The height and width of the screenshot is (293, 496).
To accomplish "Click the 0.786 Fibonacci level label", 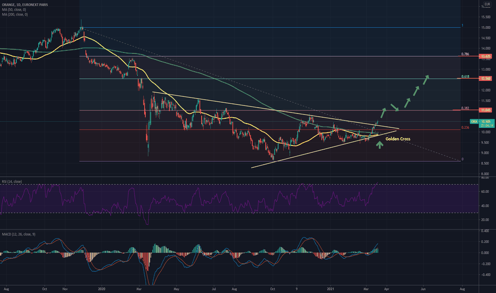I will [465, 54].
